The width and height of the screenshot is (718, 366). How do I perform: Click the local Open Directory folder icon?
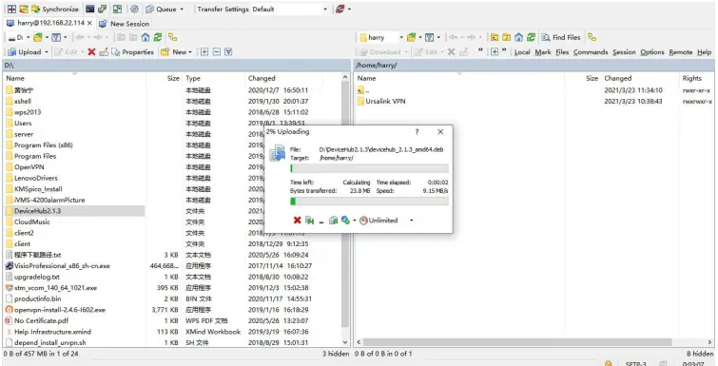(x=38, y=37)
